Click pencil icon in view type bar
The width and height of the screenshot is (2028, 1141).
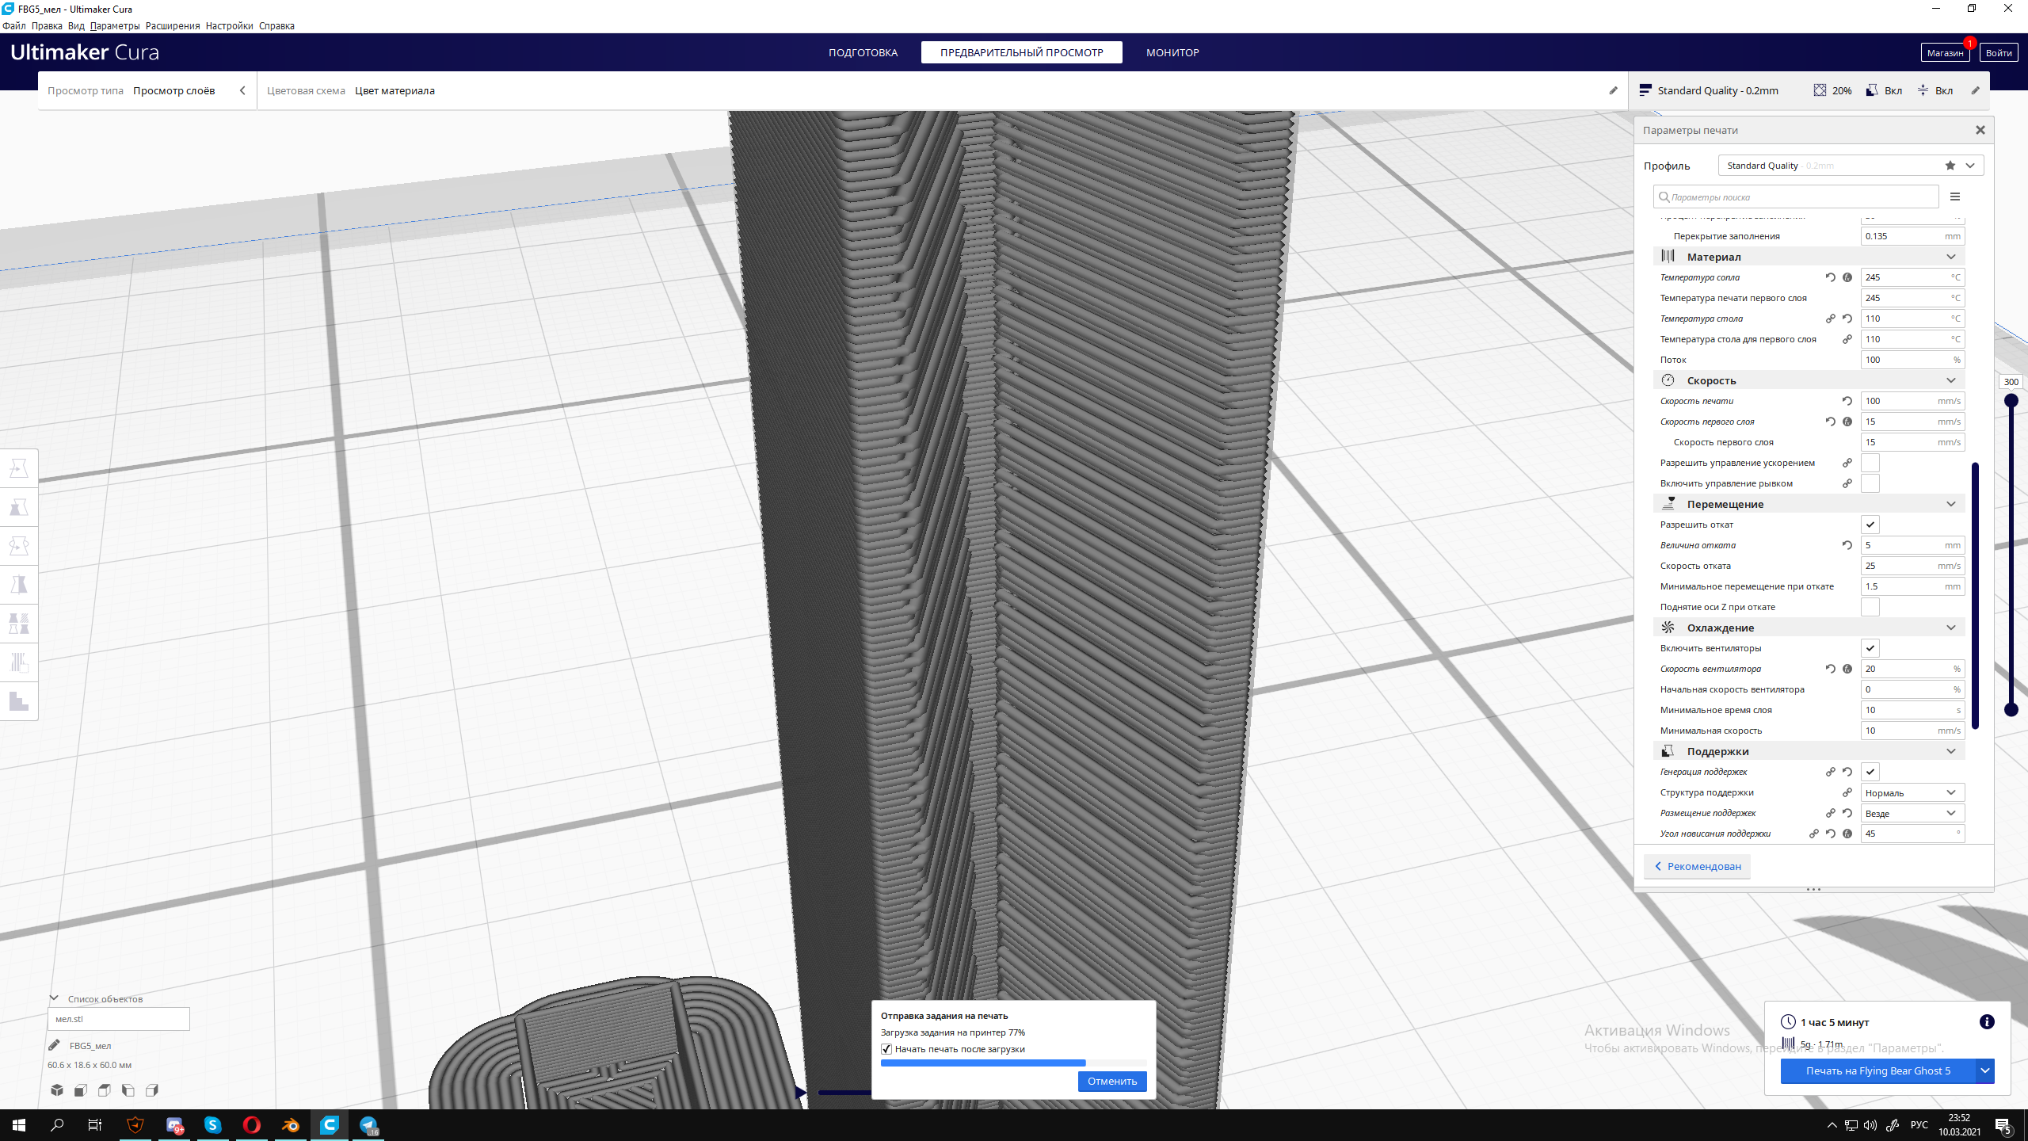tap(1613, 90)
